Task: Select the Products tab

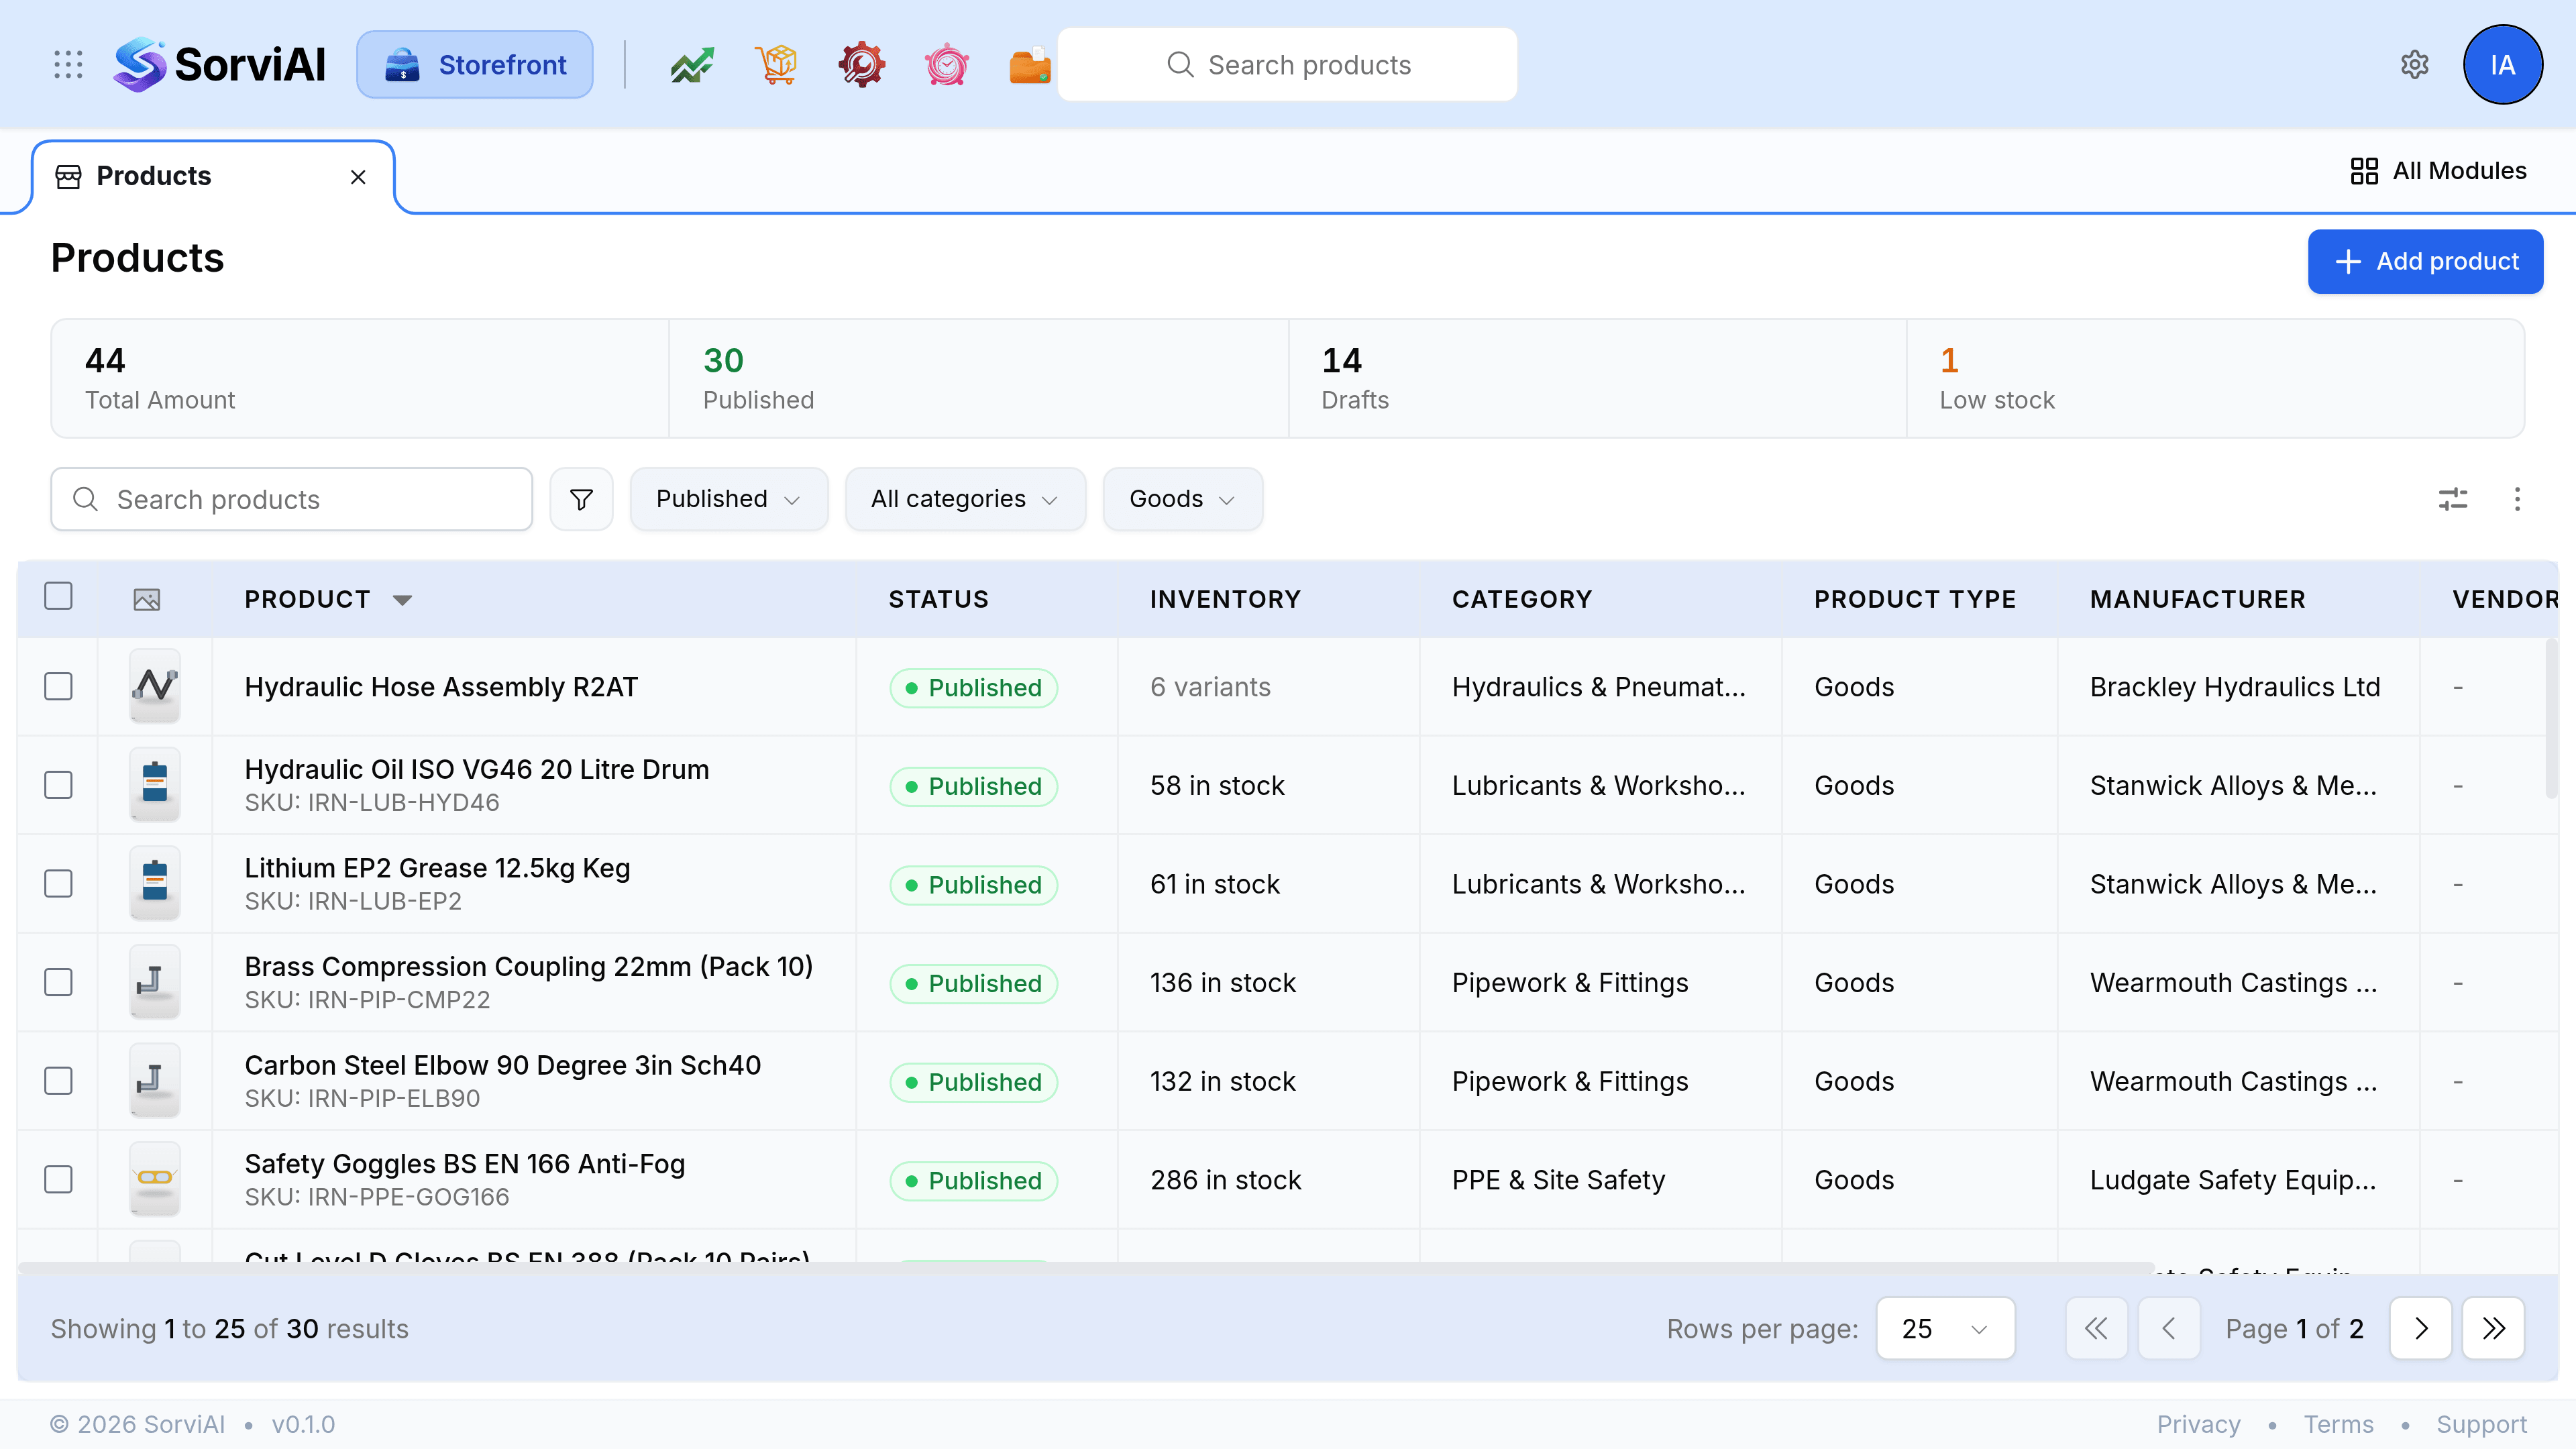Action: coord(213,177)
